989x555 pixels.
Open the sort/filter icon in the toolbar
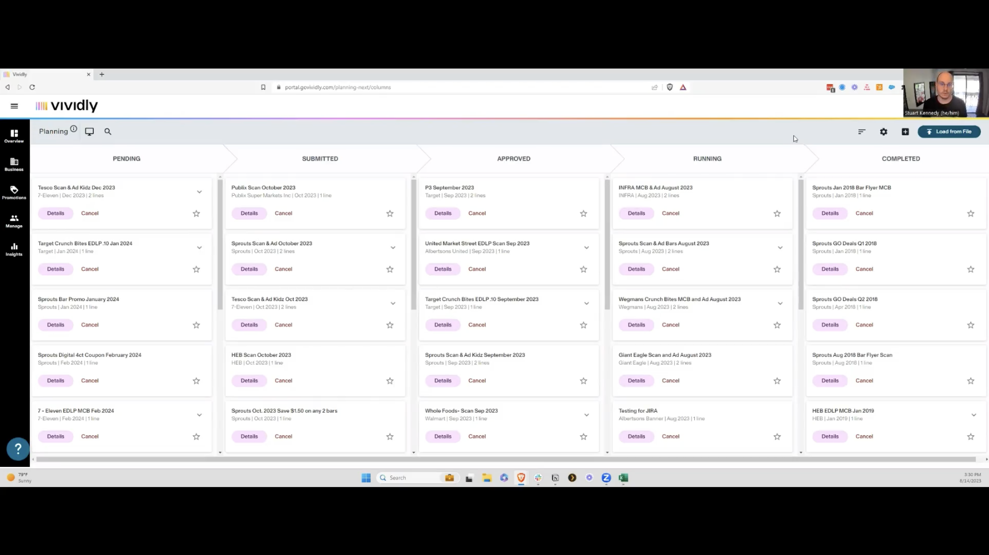[x=861, y=131]
